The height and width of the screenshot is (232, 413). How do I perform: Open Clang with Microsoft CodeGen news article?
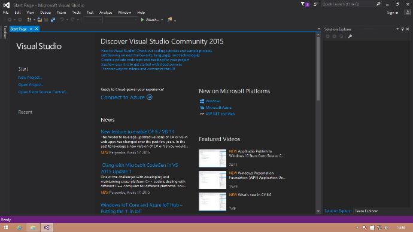click(x=139, y=168)
